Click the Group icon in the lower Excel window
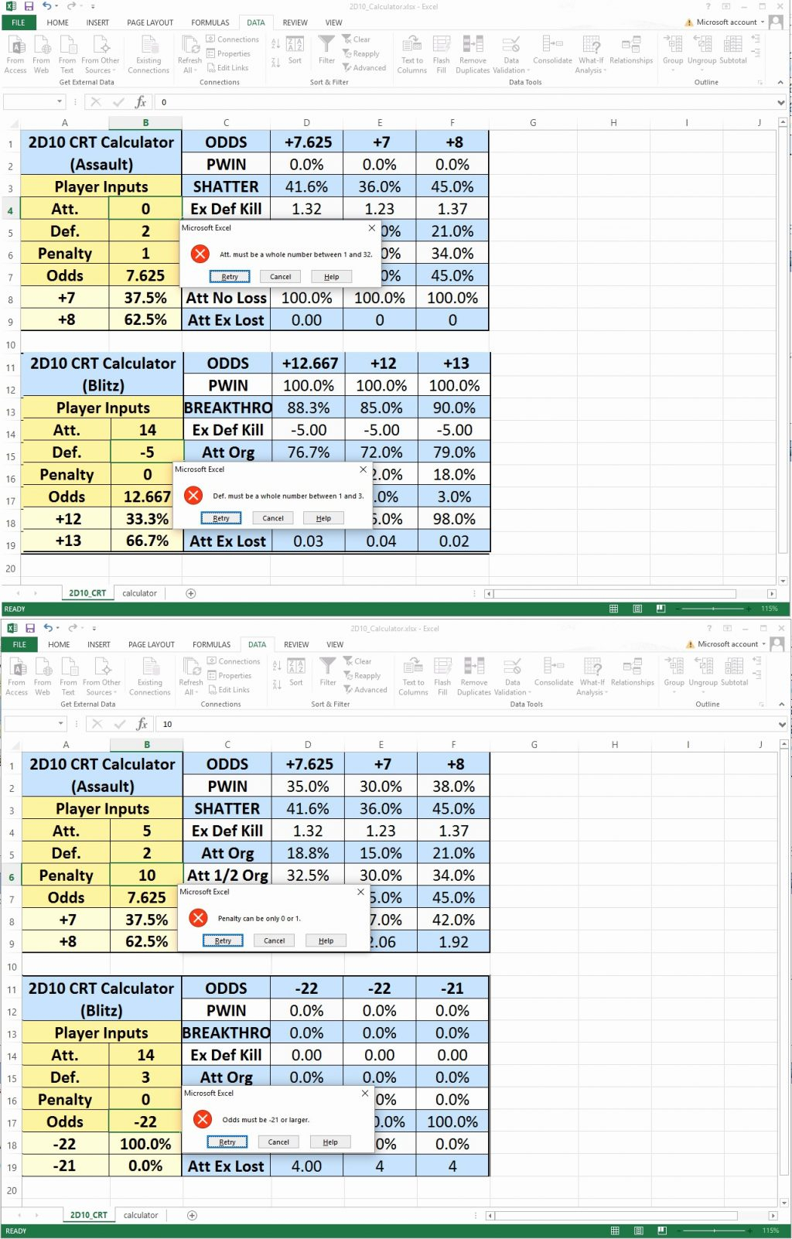This screenshot has height=1239, width=792. [674, 671]
